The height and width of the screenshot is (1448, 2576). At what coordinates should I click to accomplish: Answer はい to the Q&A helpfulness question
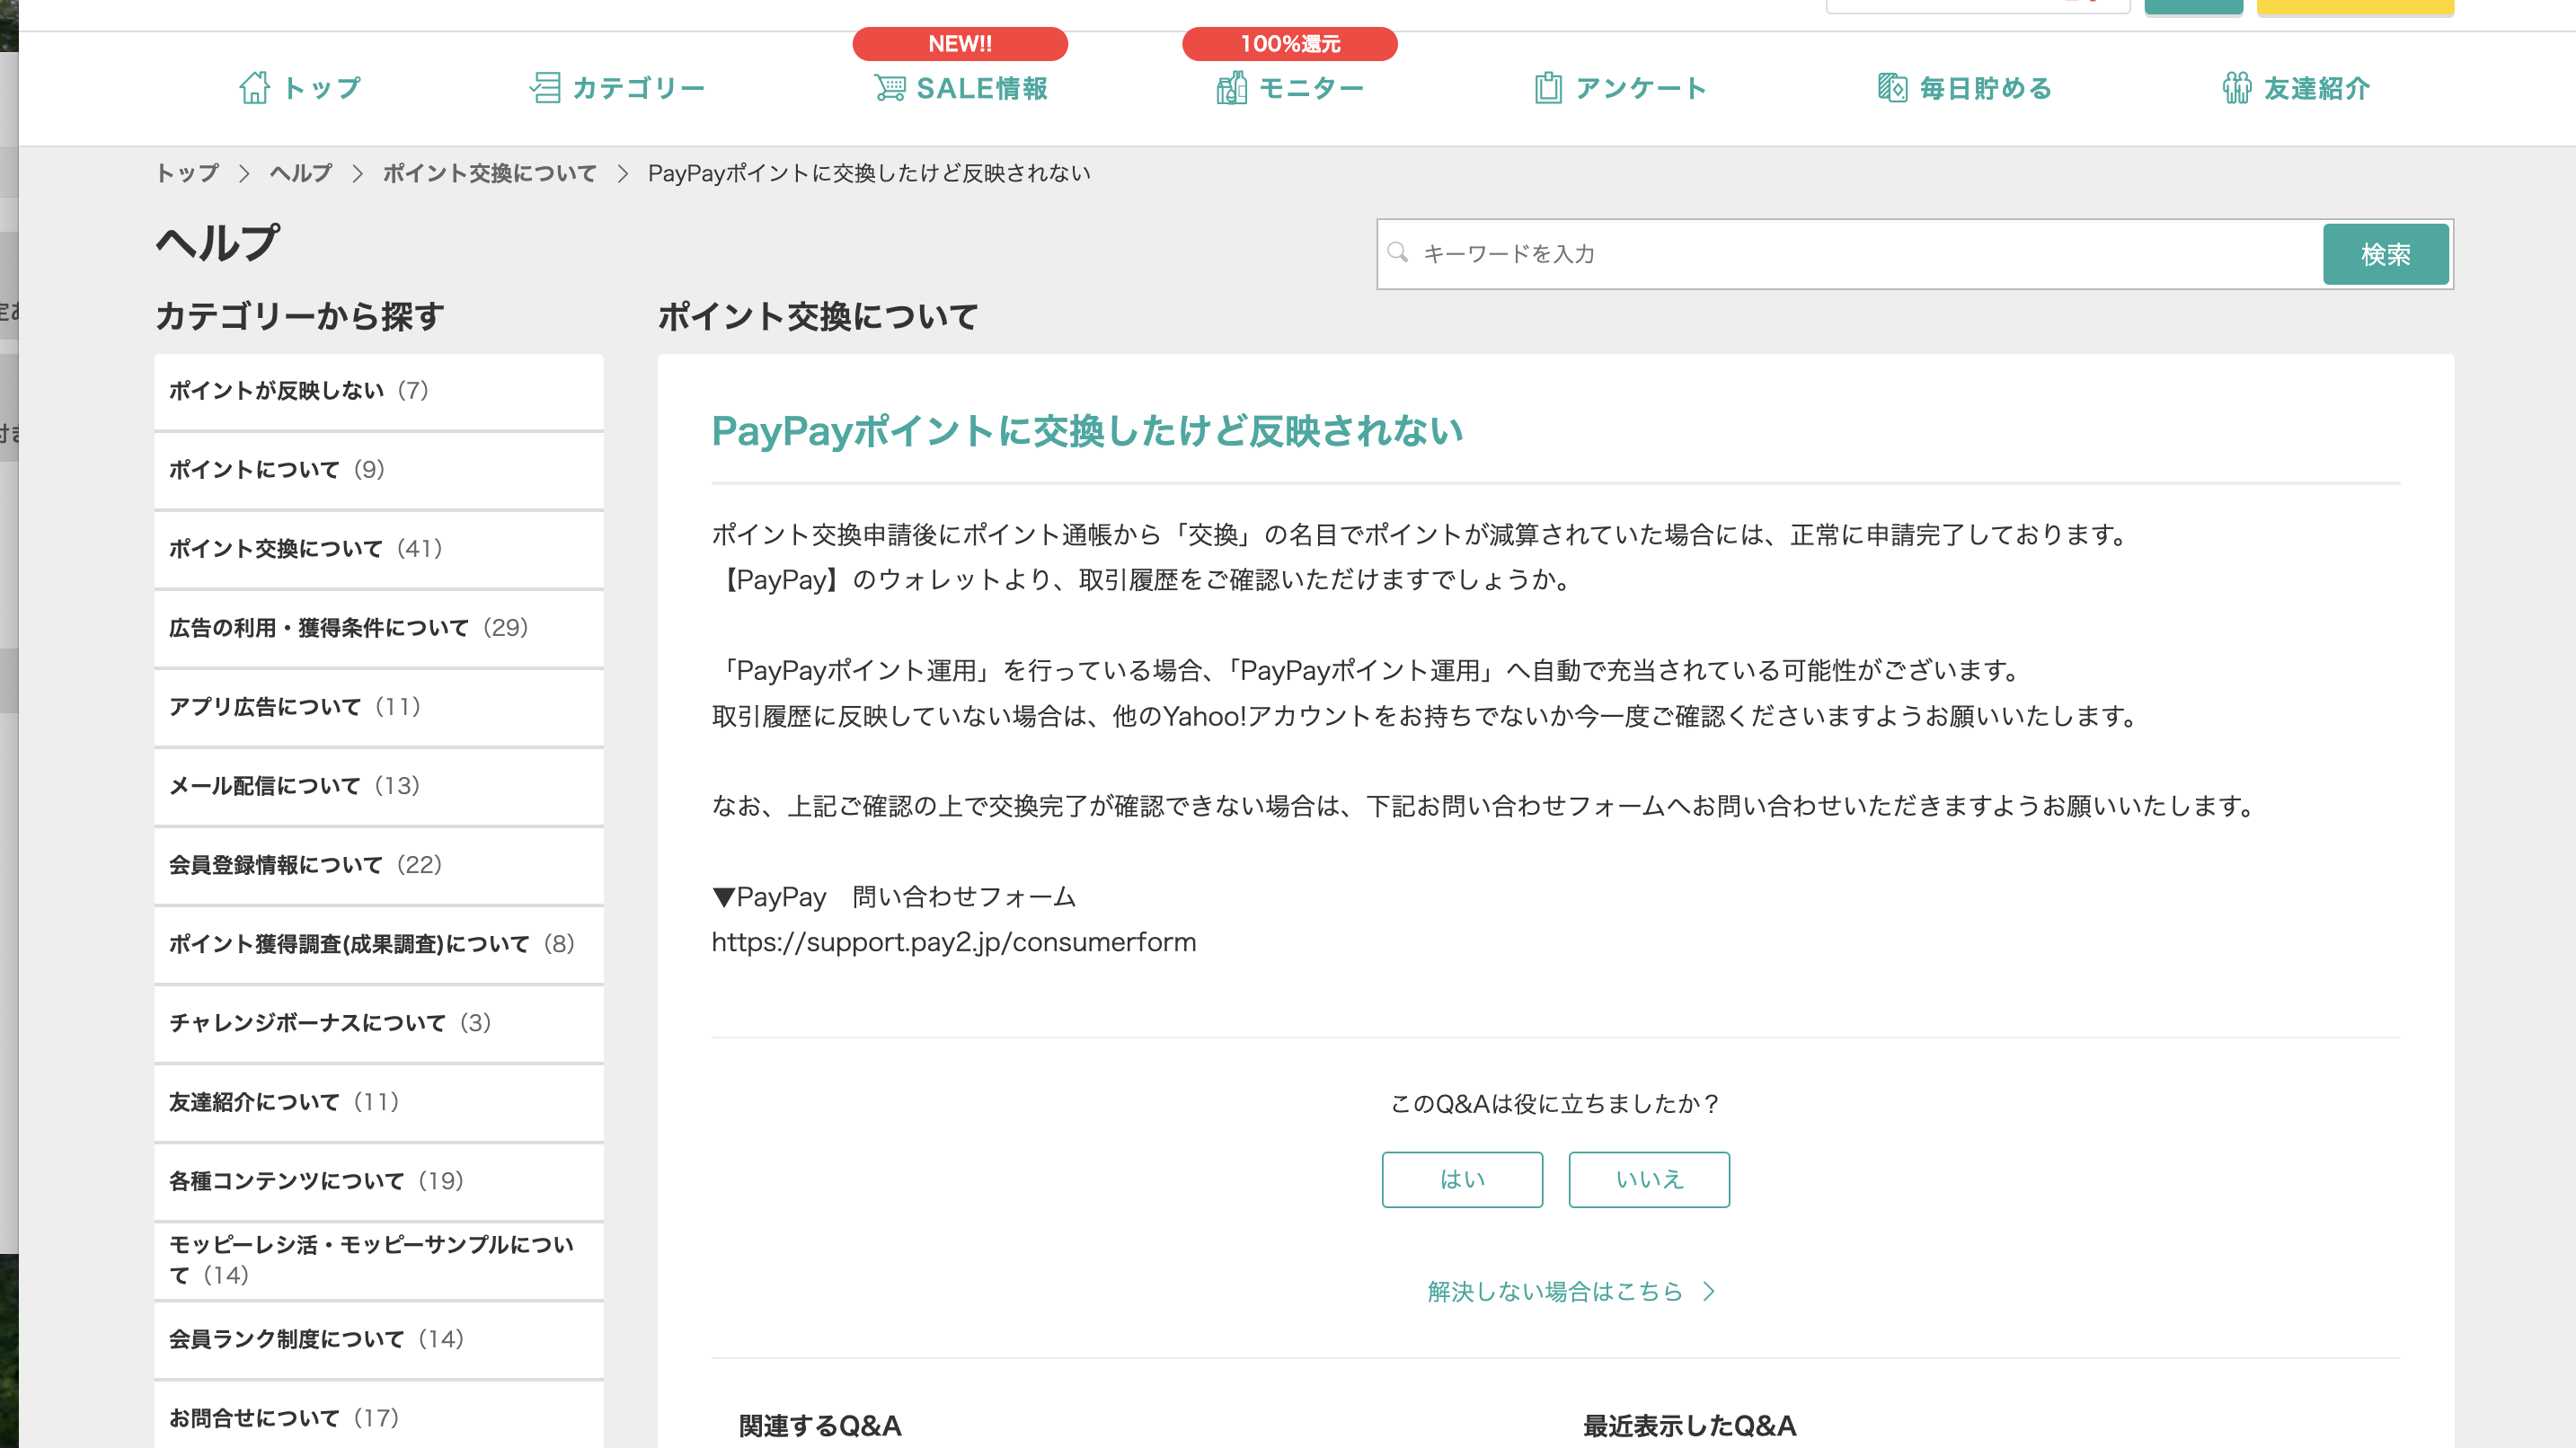pos(1462,1180)
